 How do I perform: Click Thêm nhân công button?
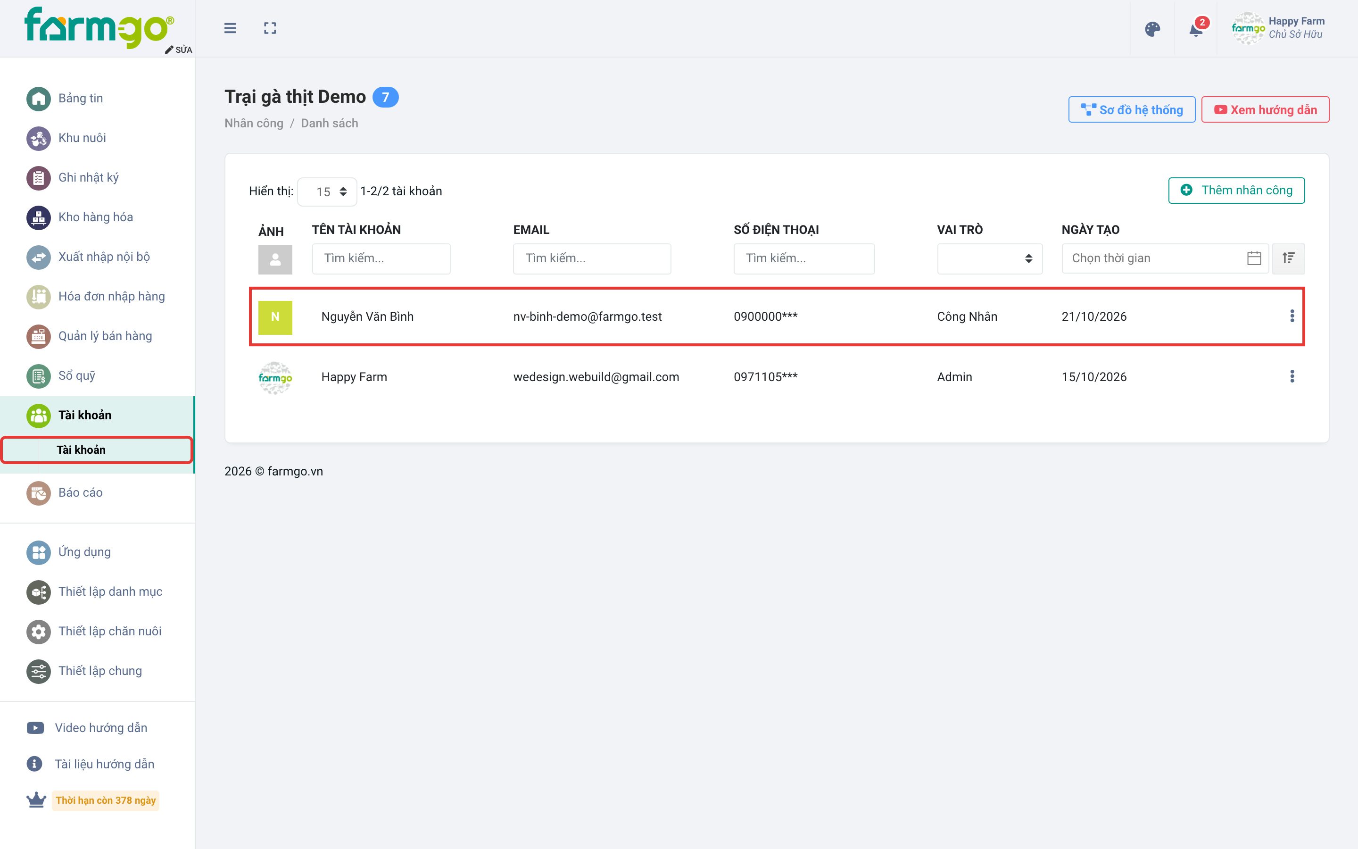pos(1236,191)
